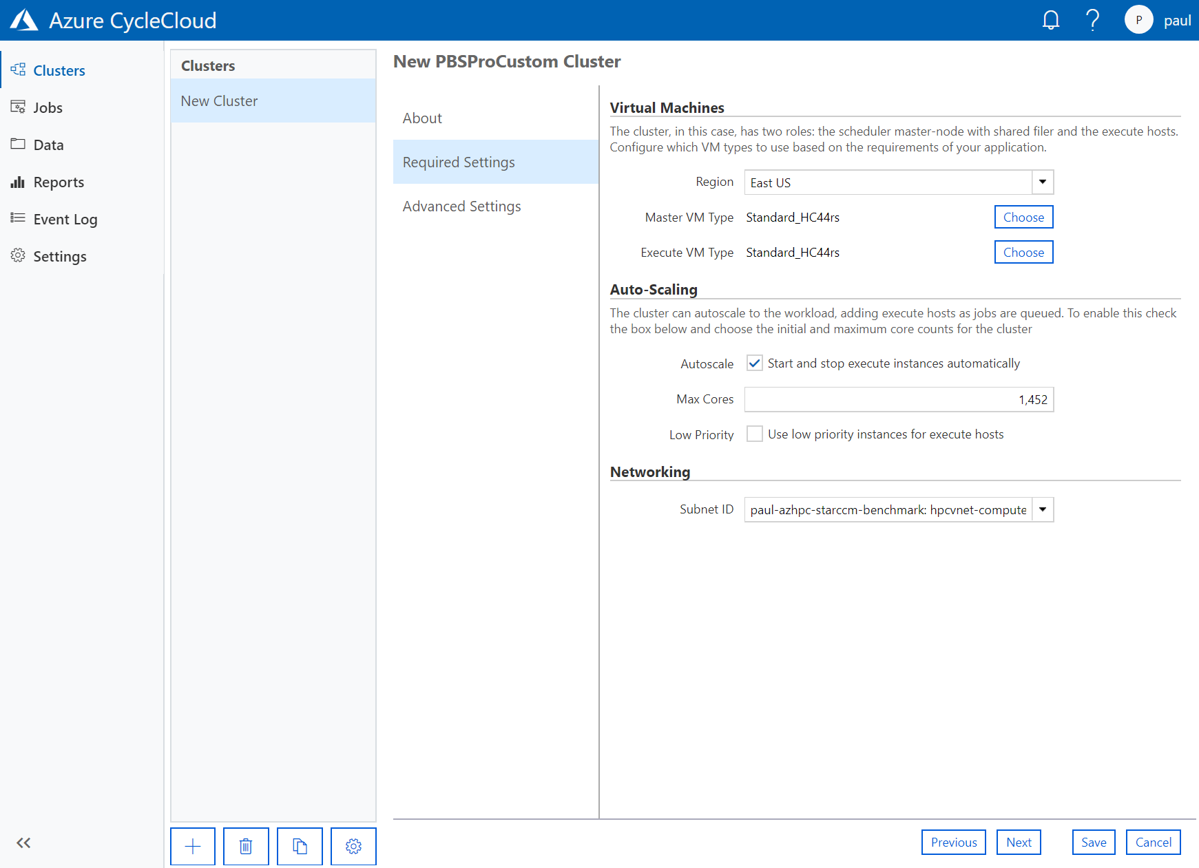The width and height of the screenshot is (1199, 868).
Task: Open Jobs in the sidebar
Action: click(x=48, y=107)
